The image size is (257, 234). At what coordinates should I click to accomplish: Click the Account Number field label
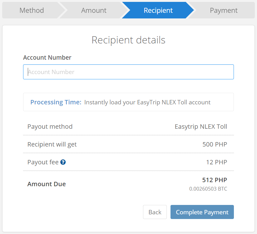(47, 57)
